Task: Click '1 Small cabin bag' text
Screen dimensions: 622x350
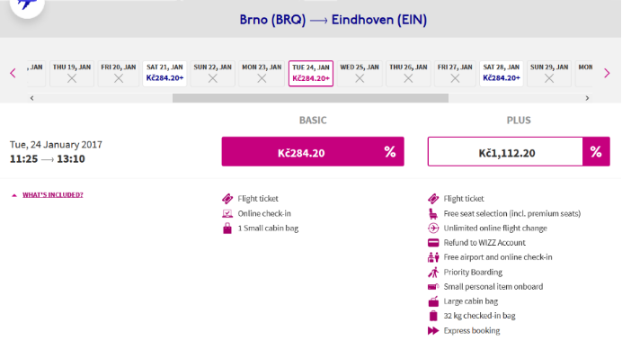Action: [x=268, y=229]
